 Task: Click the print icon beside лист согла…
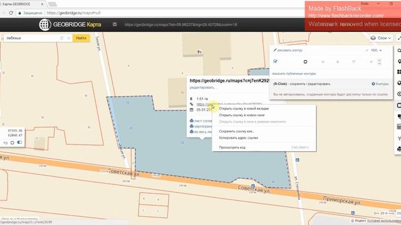point(192,121)
